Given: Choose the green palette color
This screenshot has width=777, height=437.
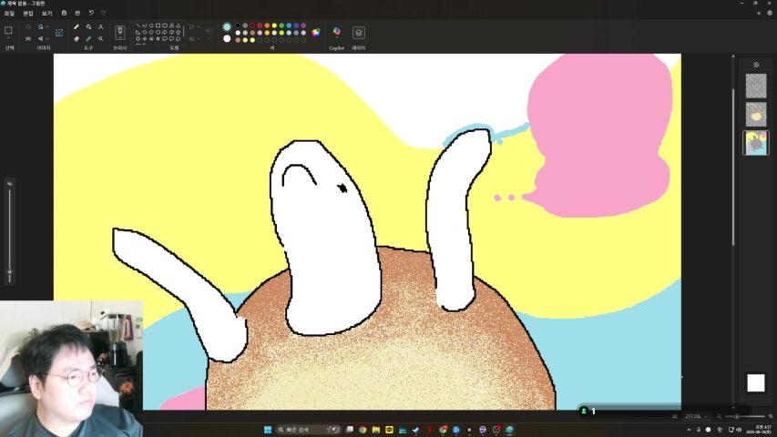Looking at the screenshot, I should pos(281,25).
